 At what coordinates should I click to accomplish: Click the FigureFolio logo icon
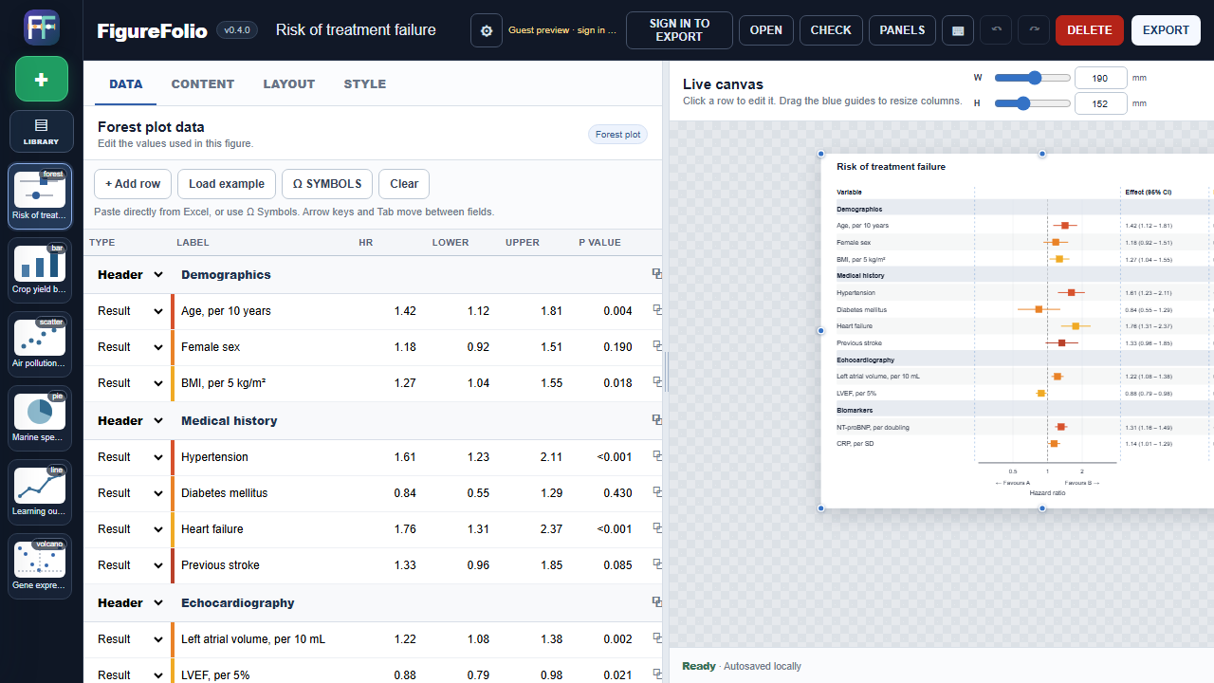coord(41,28)
